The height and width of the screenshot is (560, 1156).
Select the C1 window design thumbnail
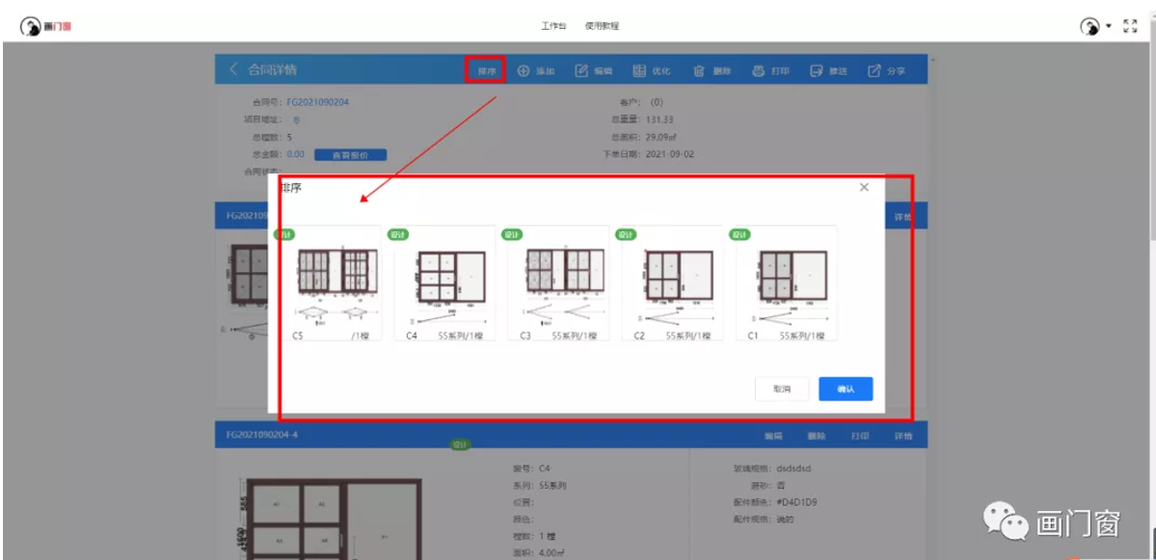tap(786, 283)
